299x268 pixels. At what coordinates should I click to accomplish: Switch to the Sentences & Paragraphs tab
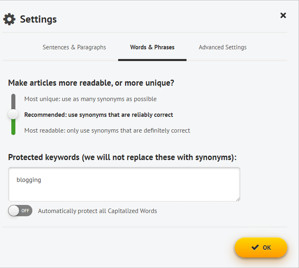74,47
